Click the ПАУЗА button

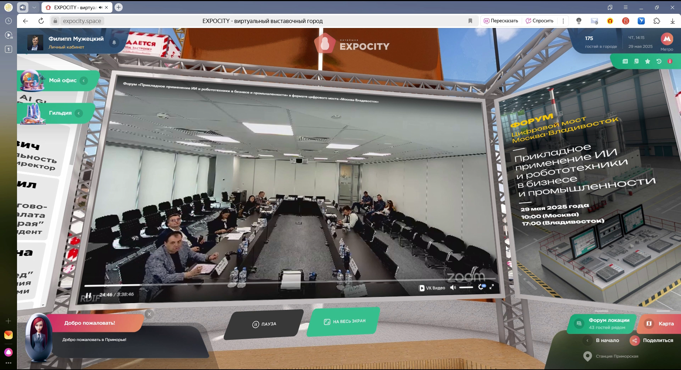264,324
